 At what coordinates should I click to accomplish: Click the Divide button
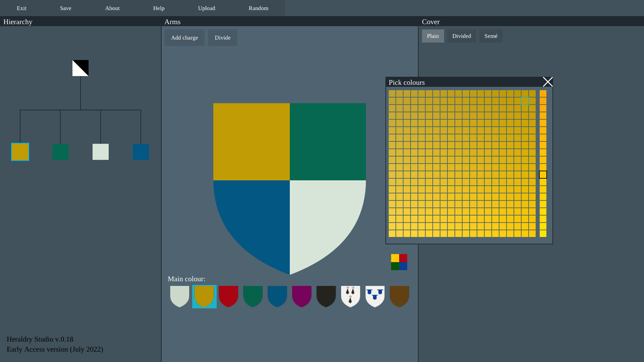pyautogui.click(x=222, y=38)
